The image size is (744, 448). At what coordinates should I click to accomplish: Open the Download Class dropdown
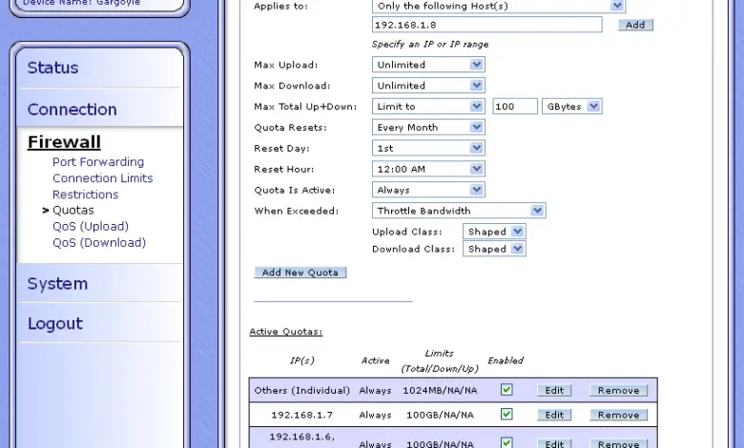(494, 249)
